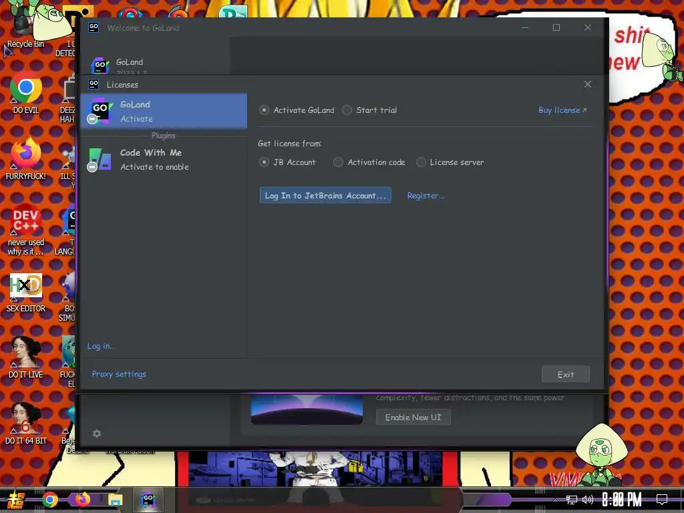Click GoLand icon in Welcome title bar
684x513 pixels.
[x=94, y=27]
